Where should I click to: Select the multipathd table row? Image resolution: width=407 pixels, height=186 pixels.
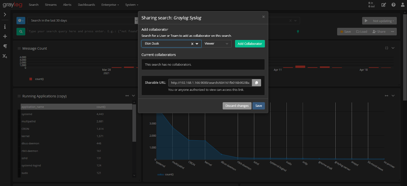pos(76,121)
